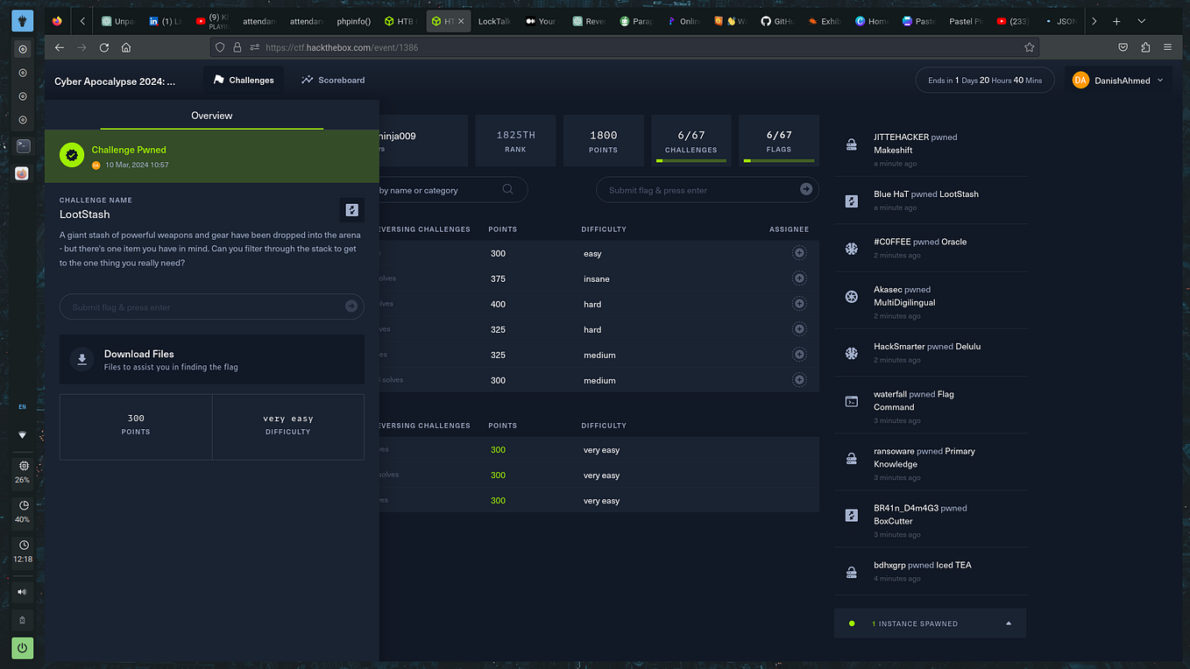Screen dimensions: 1190x669
Task: Toggle the bookmark star in the address bar
Action: pyautogui.click(x=1029, y=47)
